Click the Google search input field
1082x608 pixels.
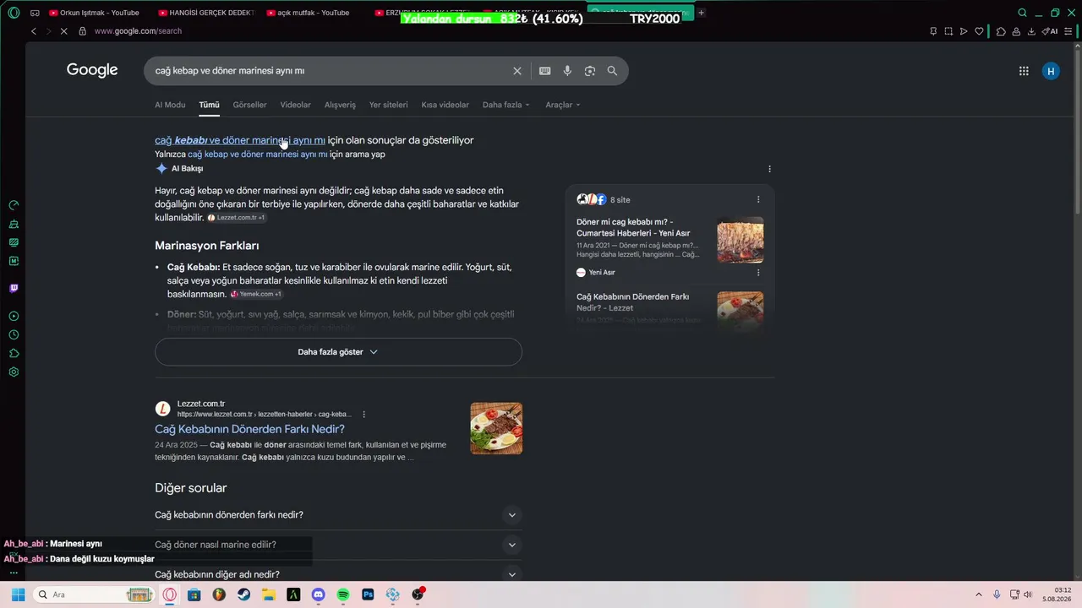pyautogui.click(x=330, y=71)
